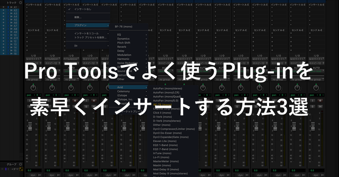Click the A7 track type icon
Image resolution: width=339 pixels, height=177 pixels.
[x=11, y=26]
